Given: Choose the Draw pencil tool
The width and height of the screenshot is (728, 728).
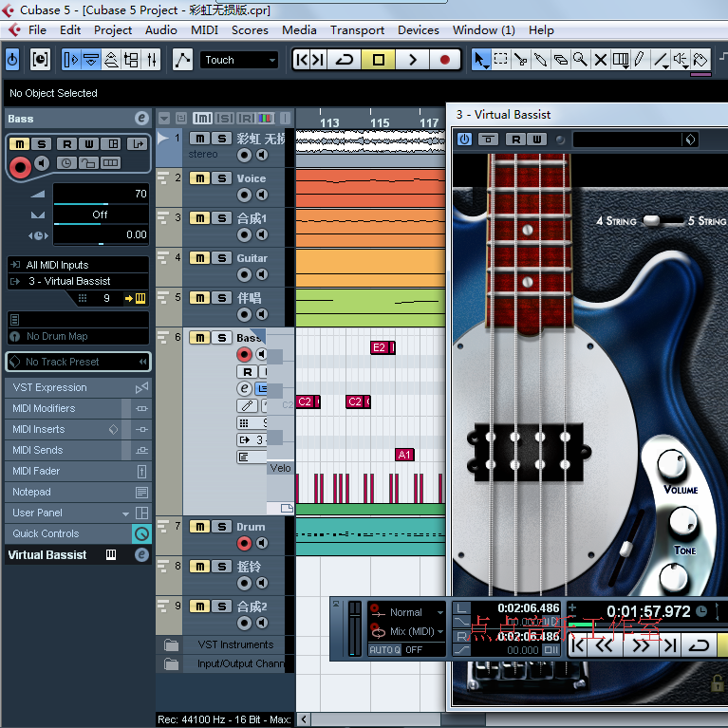Looking at the screenshot, I should tap(641, 60).
